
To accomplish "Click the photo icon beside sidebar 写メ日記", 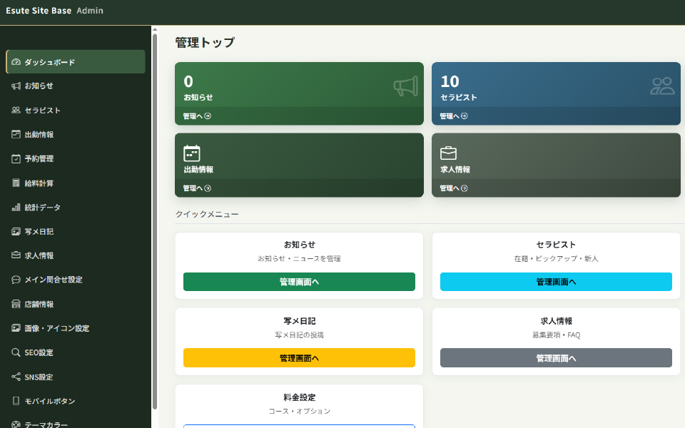I will [x=16, y=231].
